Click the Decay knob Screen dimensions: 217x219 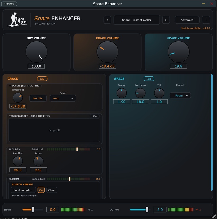122,93
